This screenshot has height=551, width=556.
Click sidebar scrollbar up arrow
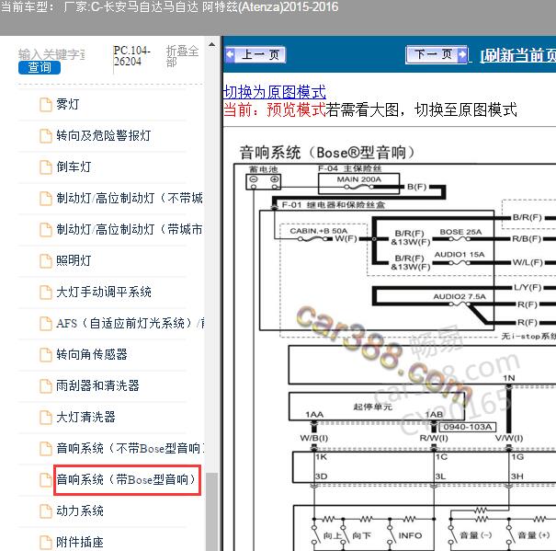[x=211, y=45]
